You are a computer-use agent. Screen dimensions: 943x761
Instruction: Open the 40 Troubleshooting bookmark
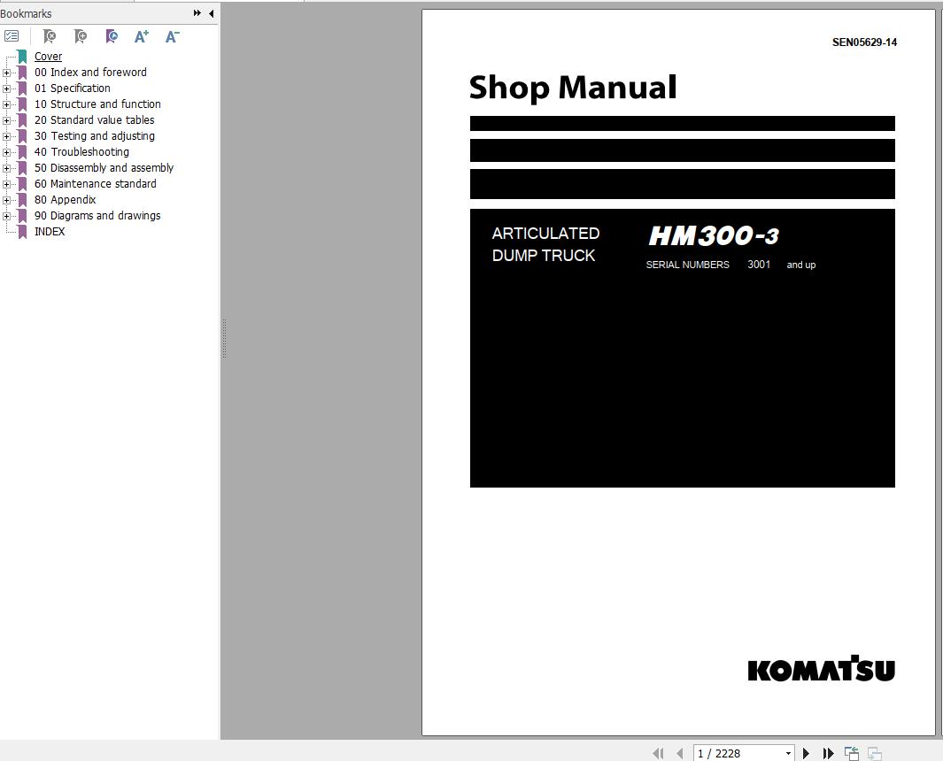(81, 152)
